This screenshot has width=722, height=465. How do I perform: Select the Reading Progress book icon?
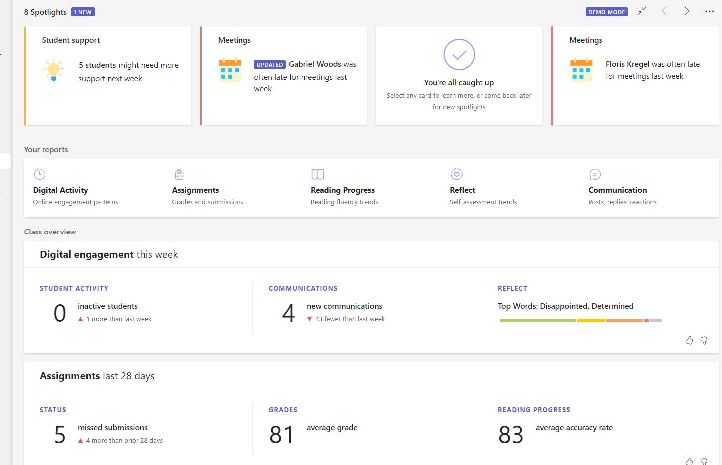(x=318, y=174)
